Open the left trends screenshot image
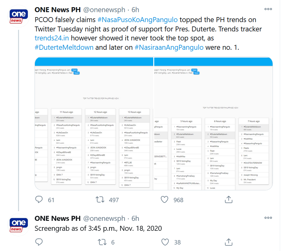This screenshot has height=251, width=281. tap(94, 123)
